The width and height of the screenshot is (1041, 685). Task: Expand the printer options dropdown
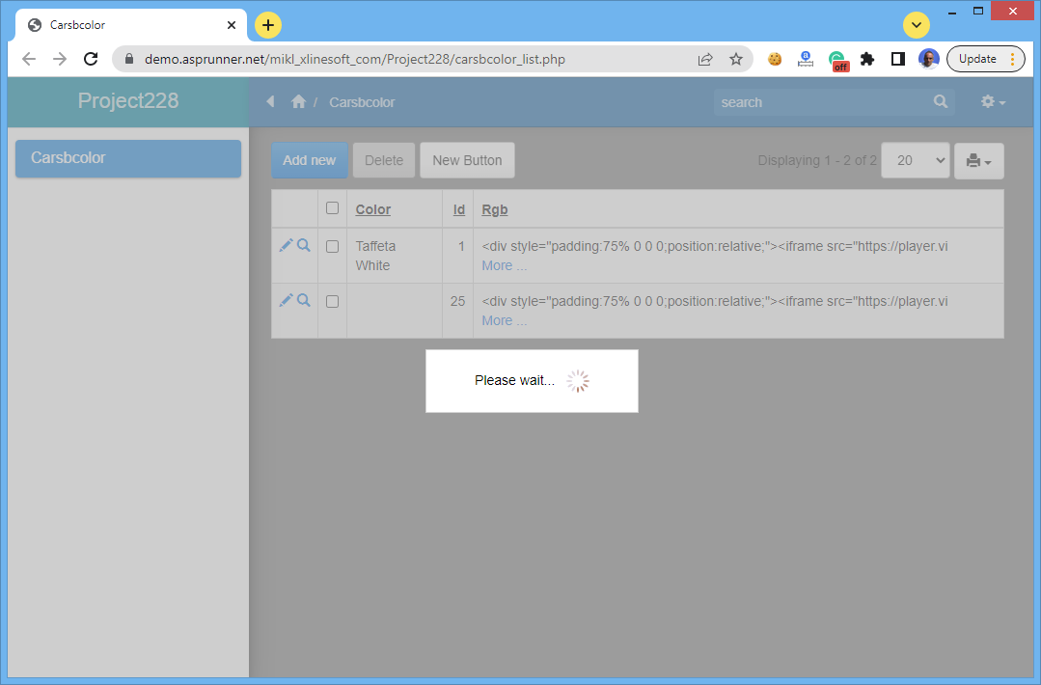[x=978, y=161]
